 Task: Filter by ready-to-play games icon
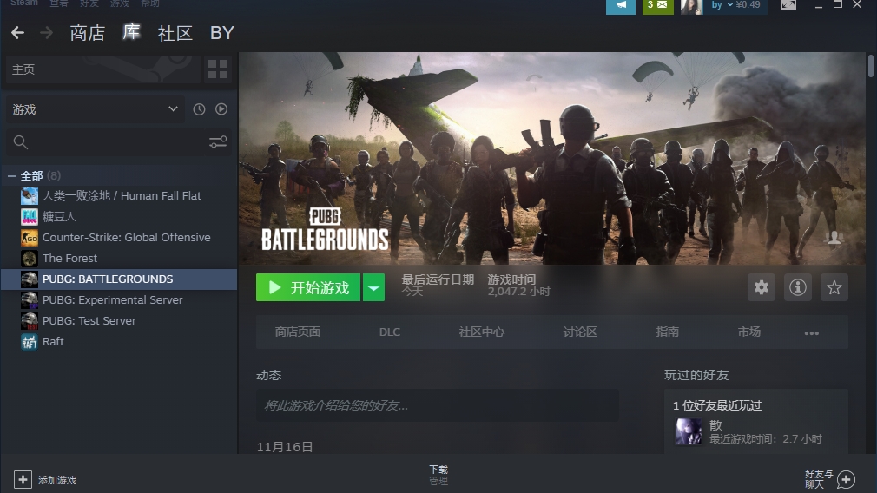pyautogui.click(x=221, y=109)
